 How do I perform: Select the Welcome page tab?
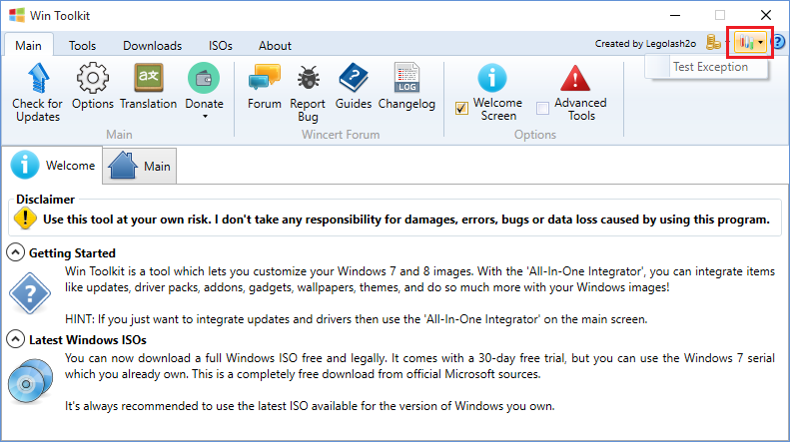click(52, 165)
